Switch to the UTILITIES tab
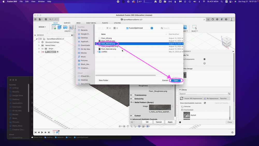Screen dimensions: 259x146 point(117,23)
